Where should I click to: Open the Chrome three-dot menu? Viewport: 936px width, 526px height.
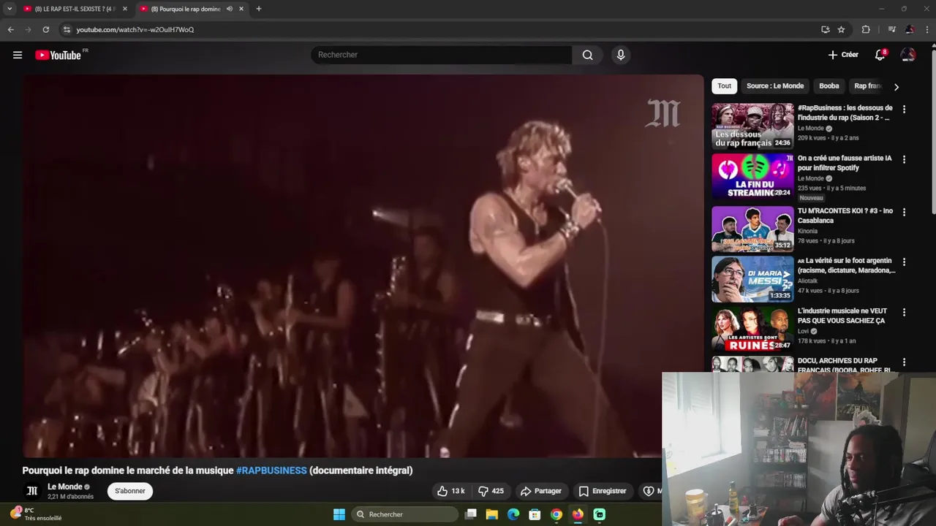tap(926, 29)
